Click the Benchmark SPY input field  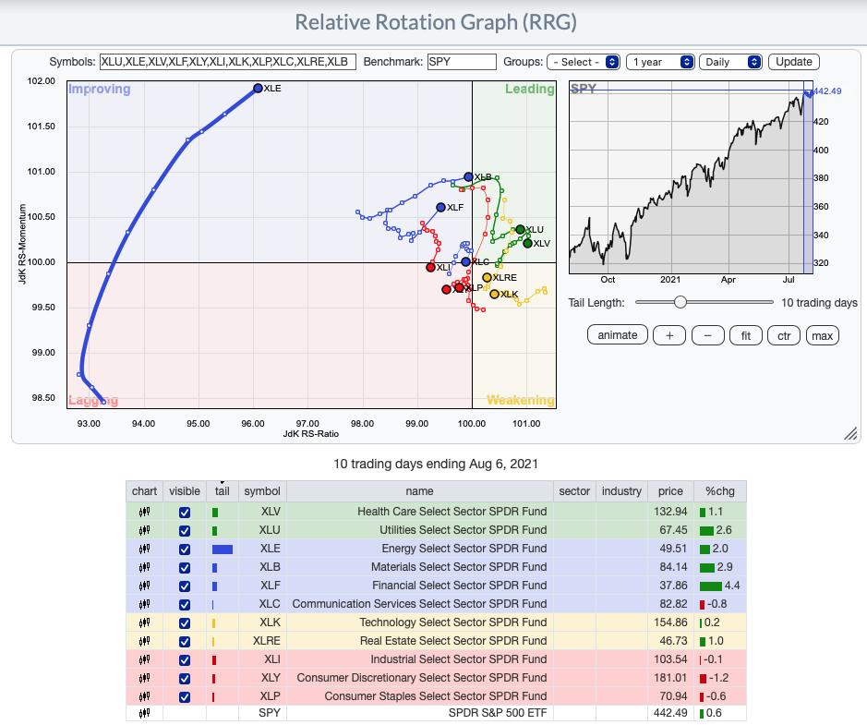coord(462,62)
